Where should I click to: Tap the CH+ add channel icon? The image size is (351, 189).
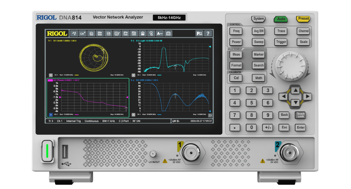(x=83, y=33)
